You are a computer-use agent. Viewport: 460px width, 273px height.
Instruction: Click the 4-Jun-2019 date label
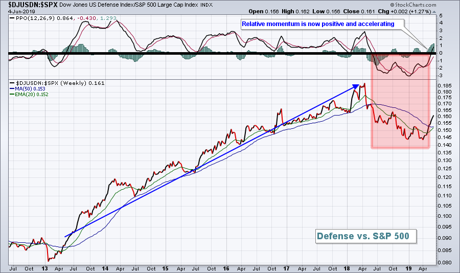18,11
